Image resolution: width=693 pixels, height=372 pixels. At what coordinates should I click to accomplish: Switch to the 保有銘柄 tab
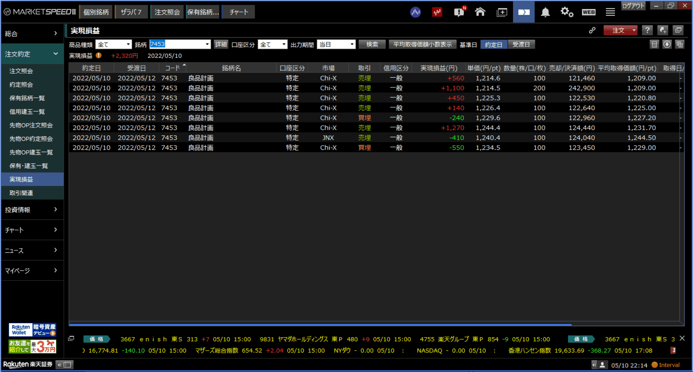(x=203, y=12)
